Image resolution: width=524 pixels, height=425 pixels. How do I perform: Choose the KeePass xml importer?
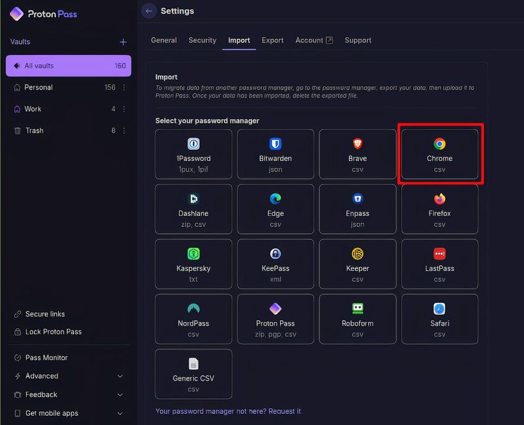coord(276,264)
